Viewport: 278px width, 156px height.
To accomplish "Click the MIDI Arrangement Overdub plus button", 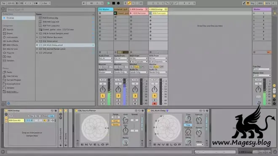I will (126, 3).
